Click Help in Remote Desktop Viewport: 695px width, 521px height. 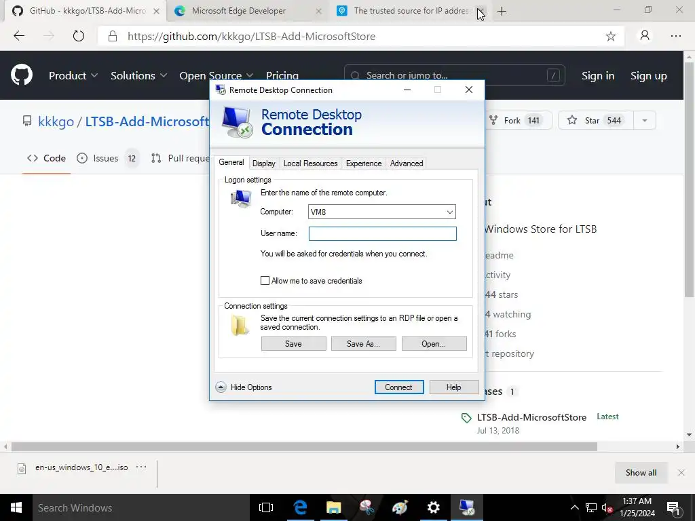tap(454, 387)
